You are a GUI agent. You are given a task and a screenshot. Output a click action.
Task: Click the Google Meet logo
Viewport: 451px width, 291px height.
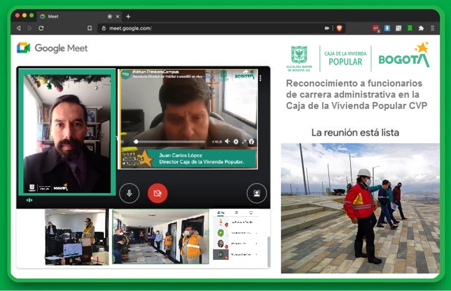click(52, 48)
